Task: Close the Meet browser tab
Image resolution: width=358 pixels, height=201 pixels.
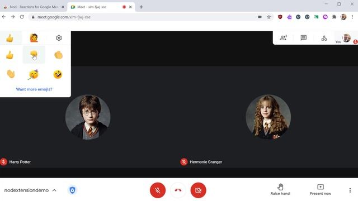Action: click(130, 7)
